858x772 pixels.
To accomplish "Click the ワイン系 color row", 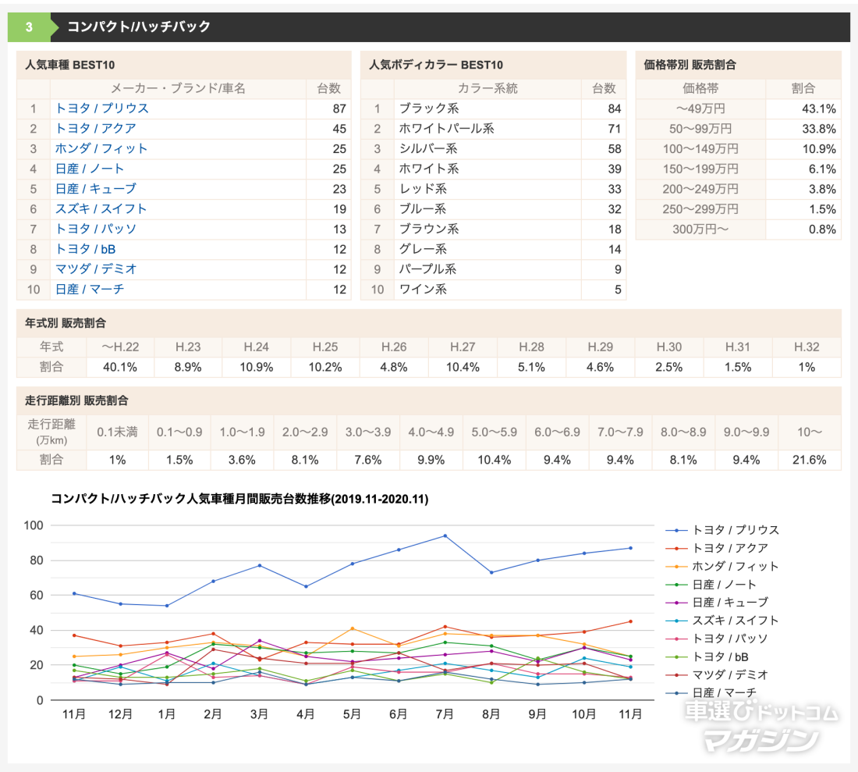I will point(493,289).
